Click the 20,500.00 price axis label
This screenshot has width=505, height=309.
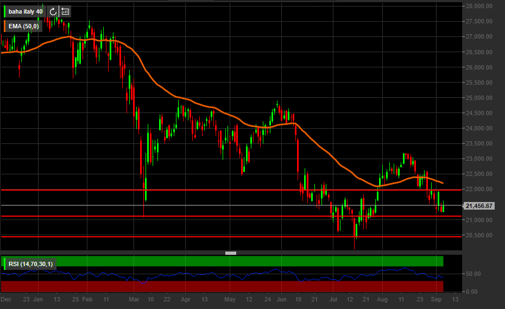(x=479, y=236)
